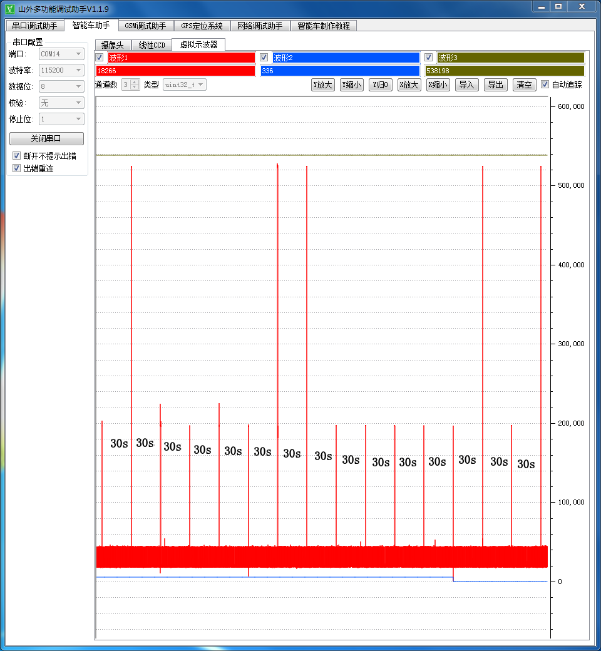Open the GPS定位系统 tab
Screen dimensions: 601x651
pyautogui.click(x=202, y=26)
